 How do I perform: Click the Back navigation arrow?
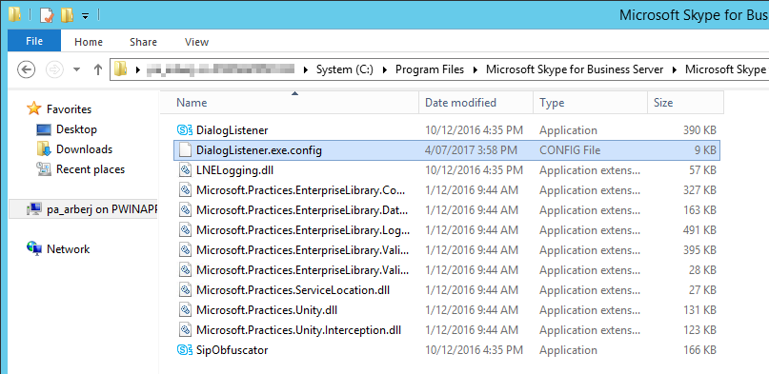coord(26,69)
